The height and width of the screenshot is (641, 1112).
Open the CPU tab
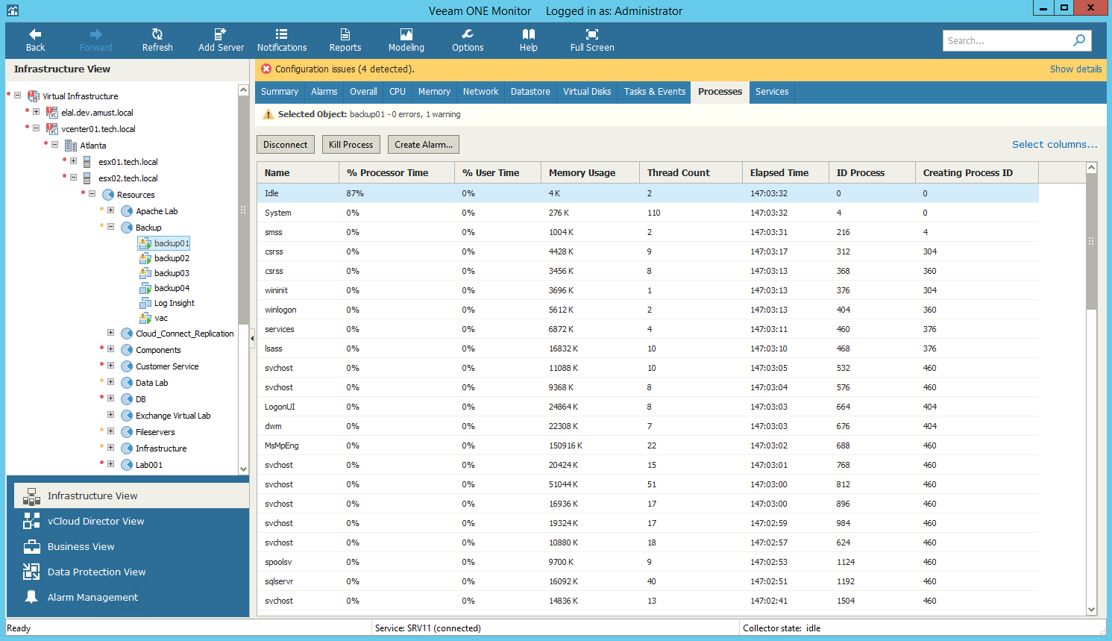pyautogui.click(x=398, y=92)
